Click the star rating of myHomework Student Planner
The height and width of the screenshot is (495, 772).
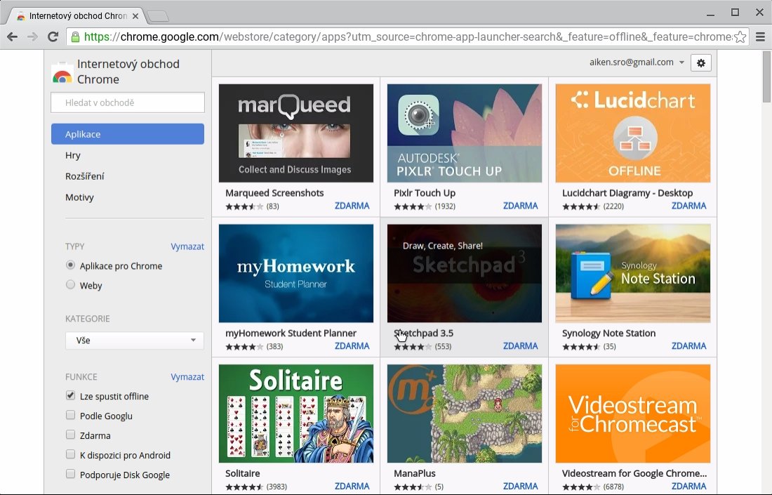pyautogui.click(x=244, y=347)
